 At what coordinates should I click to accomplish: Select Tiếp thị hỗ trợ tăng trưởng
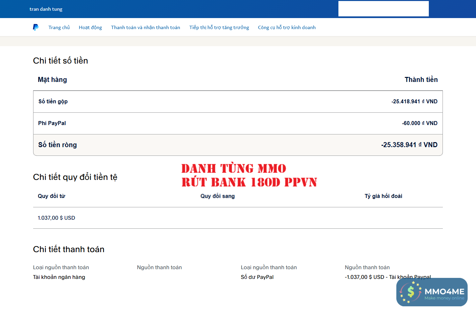click(x=219, y=27)
